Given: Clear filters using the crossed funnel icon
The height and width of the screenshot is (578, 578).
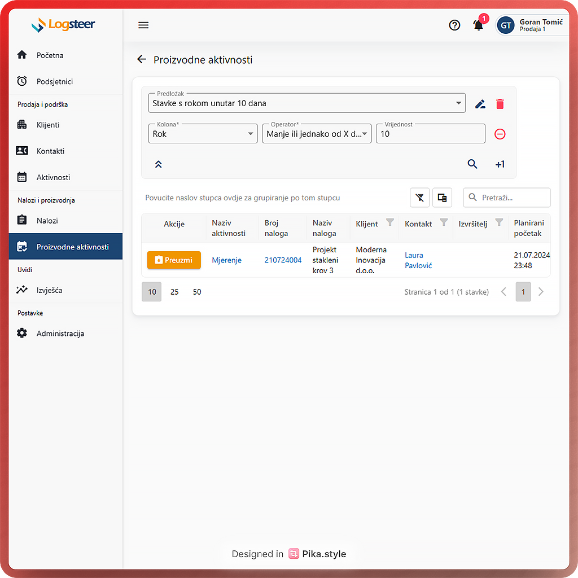Looking at the screenshot, I should coord(419,198).
